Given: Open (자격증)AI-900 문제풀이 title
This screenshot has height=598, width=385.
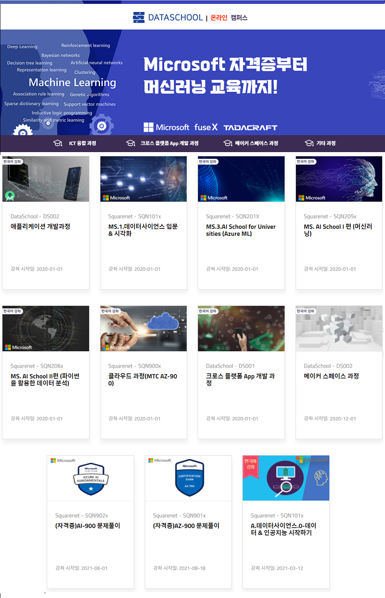Looking at the screenshot, I should tap(88, 526).
